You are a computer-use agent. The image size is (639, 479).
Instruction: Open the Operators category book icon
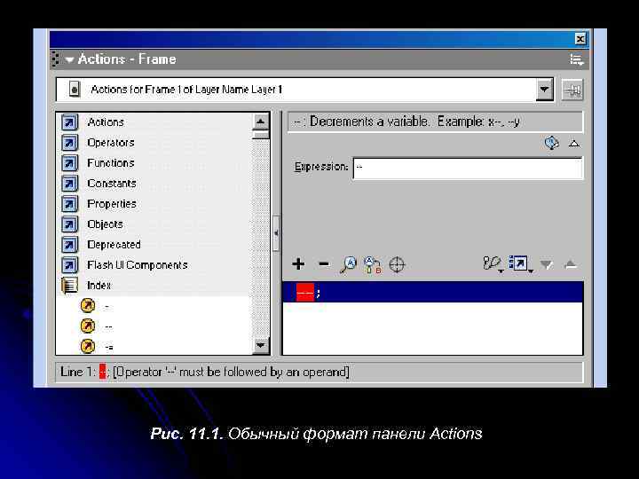pos(70,143)
